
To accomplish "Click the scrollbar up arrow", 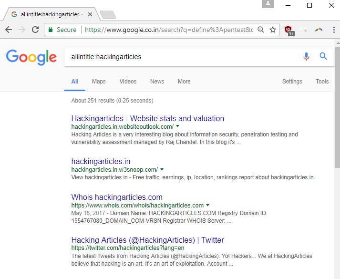I will click(338, 43).
